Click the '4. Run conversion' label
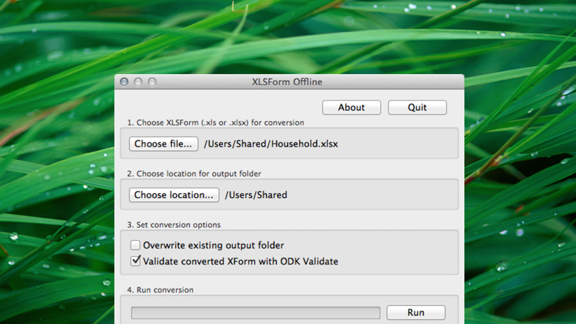Image resolution: width=576 pixels, height=324 pixels. click(x=160, y=290)
